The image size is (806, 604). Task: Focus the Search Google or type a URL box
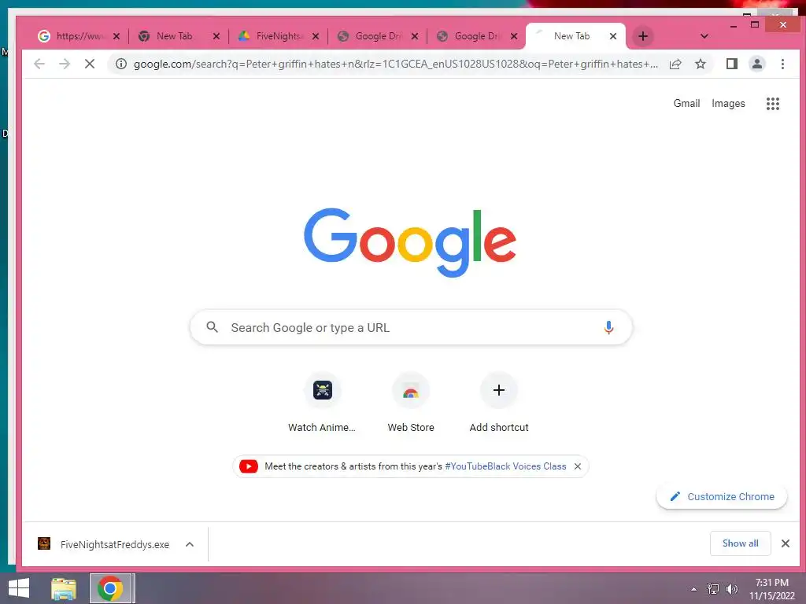point(411,327)
